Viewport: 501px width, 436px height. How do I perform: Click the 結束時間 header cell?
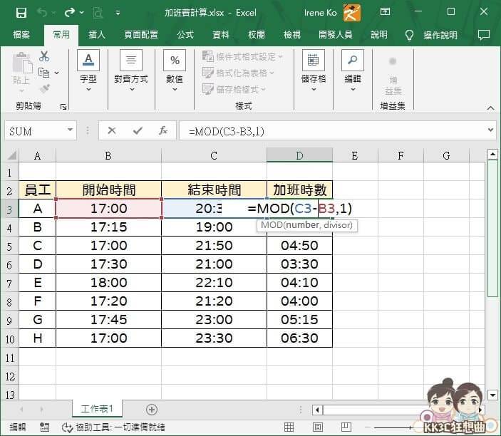[214, 190]
